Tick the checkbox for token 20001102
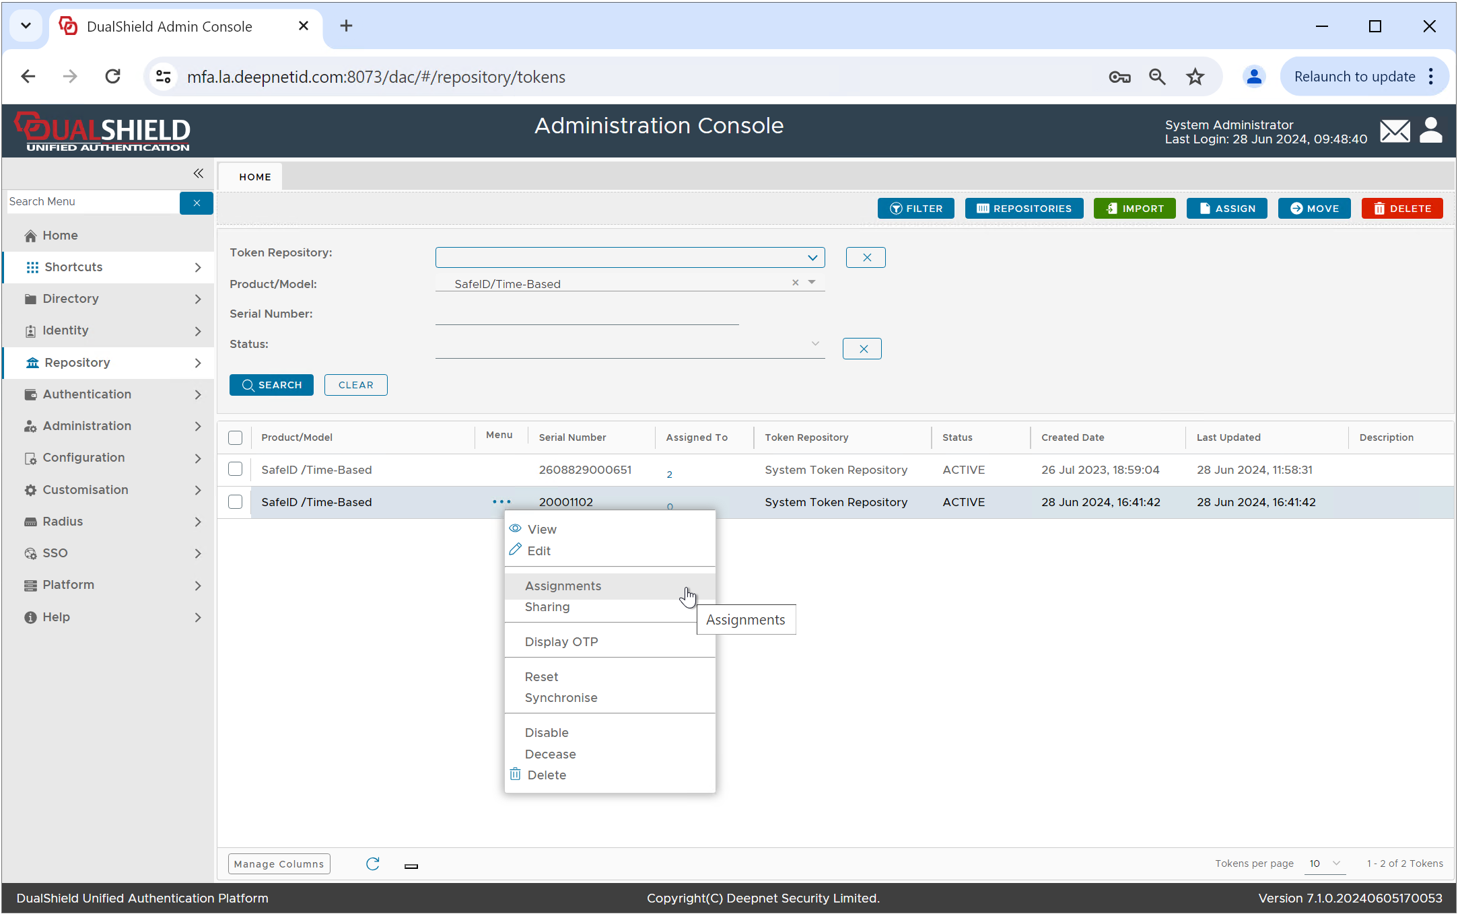The height and width of the screenshot is (918, 1460). tap(235, 502)
